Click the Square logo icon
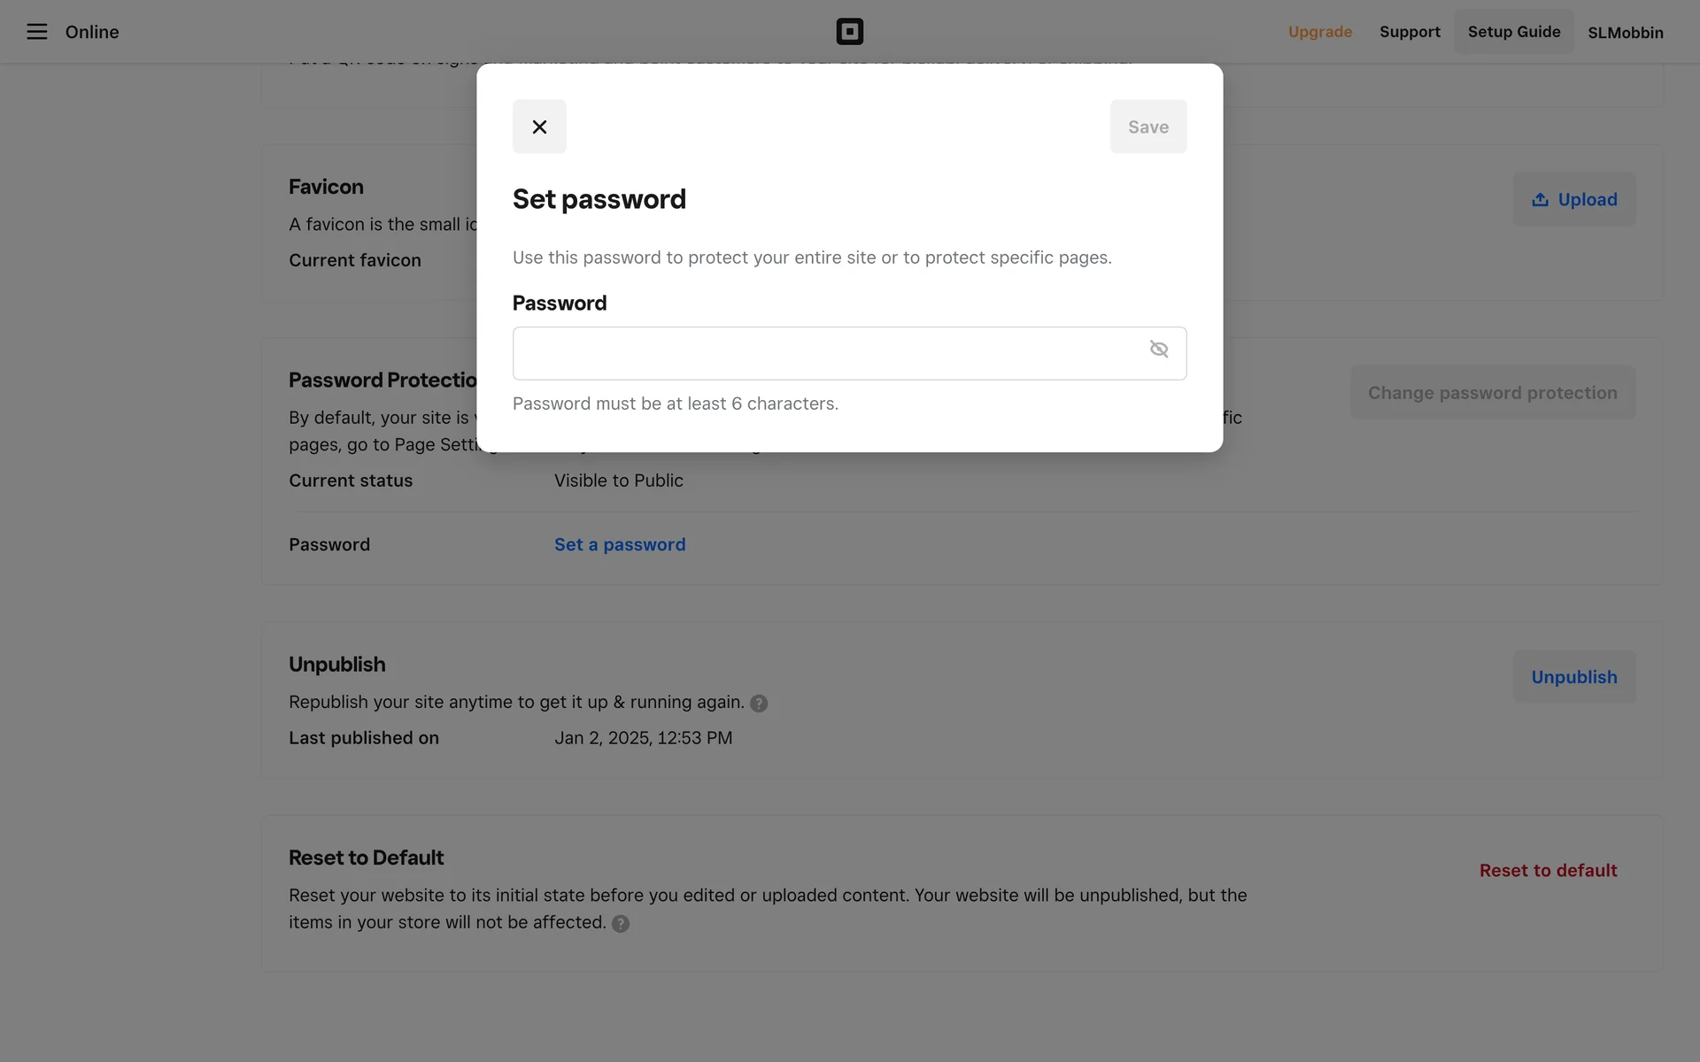Screen dimensions: 1700x1062 849,32
